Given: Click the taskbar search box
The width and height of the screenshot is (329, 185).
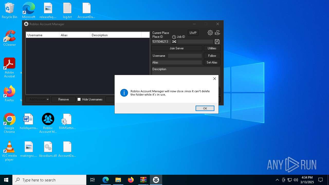Looking at the screenshot, I should tap(49, 180).
